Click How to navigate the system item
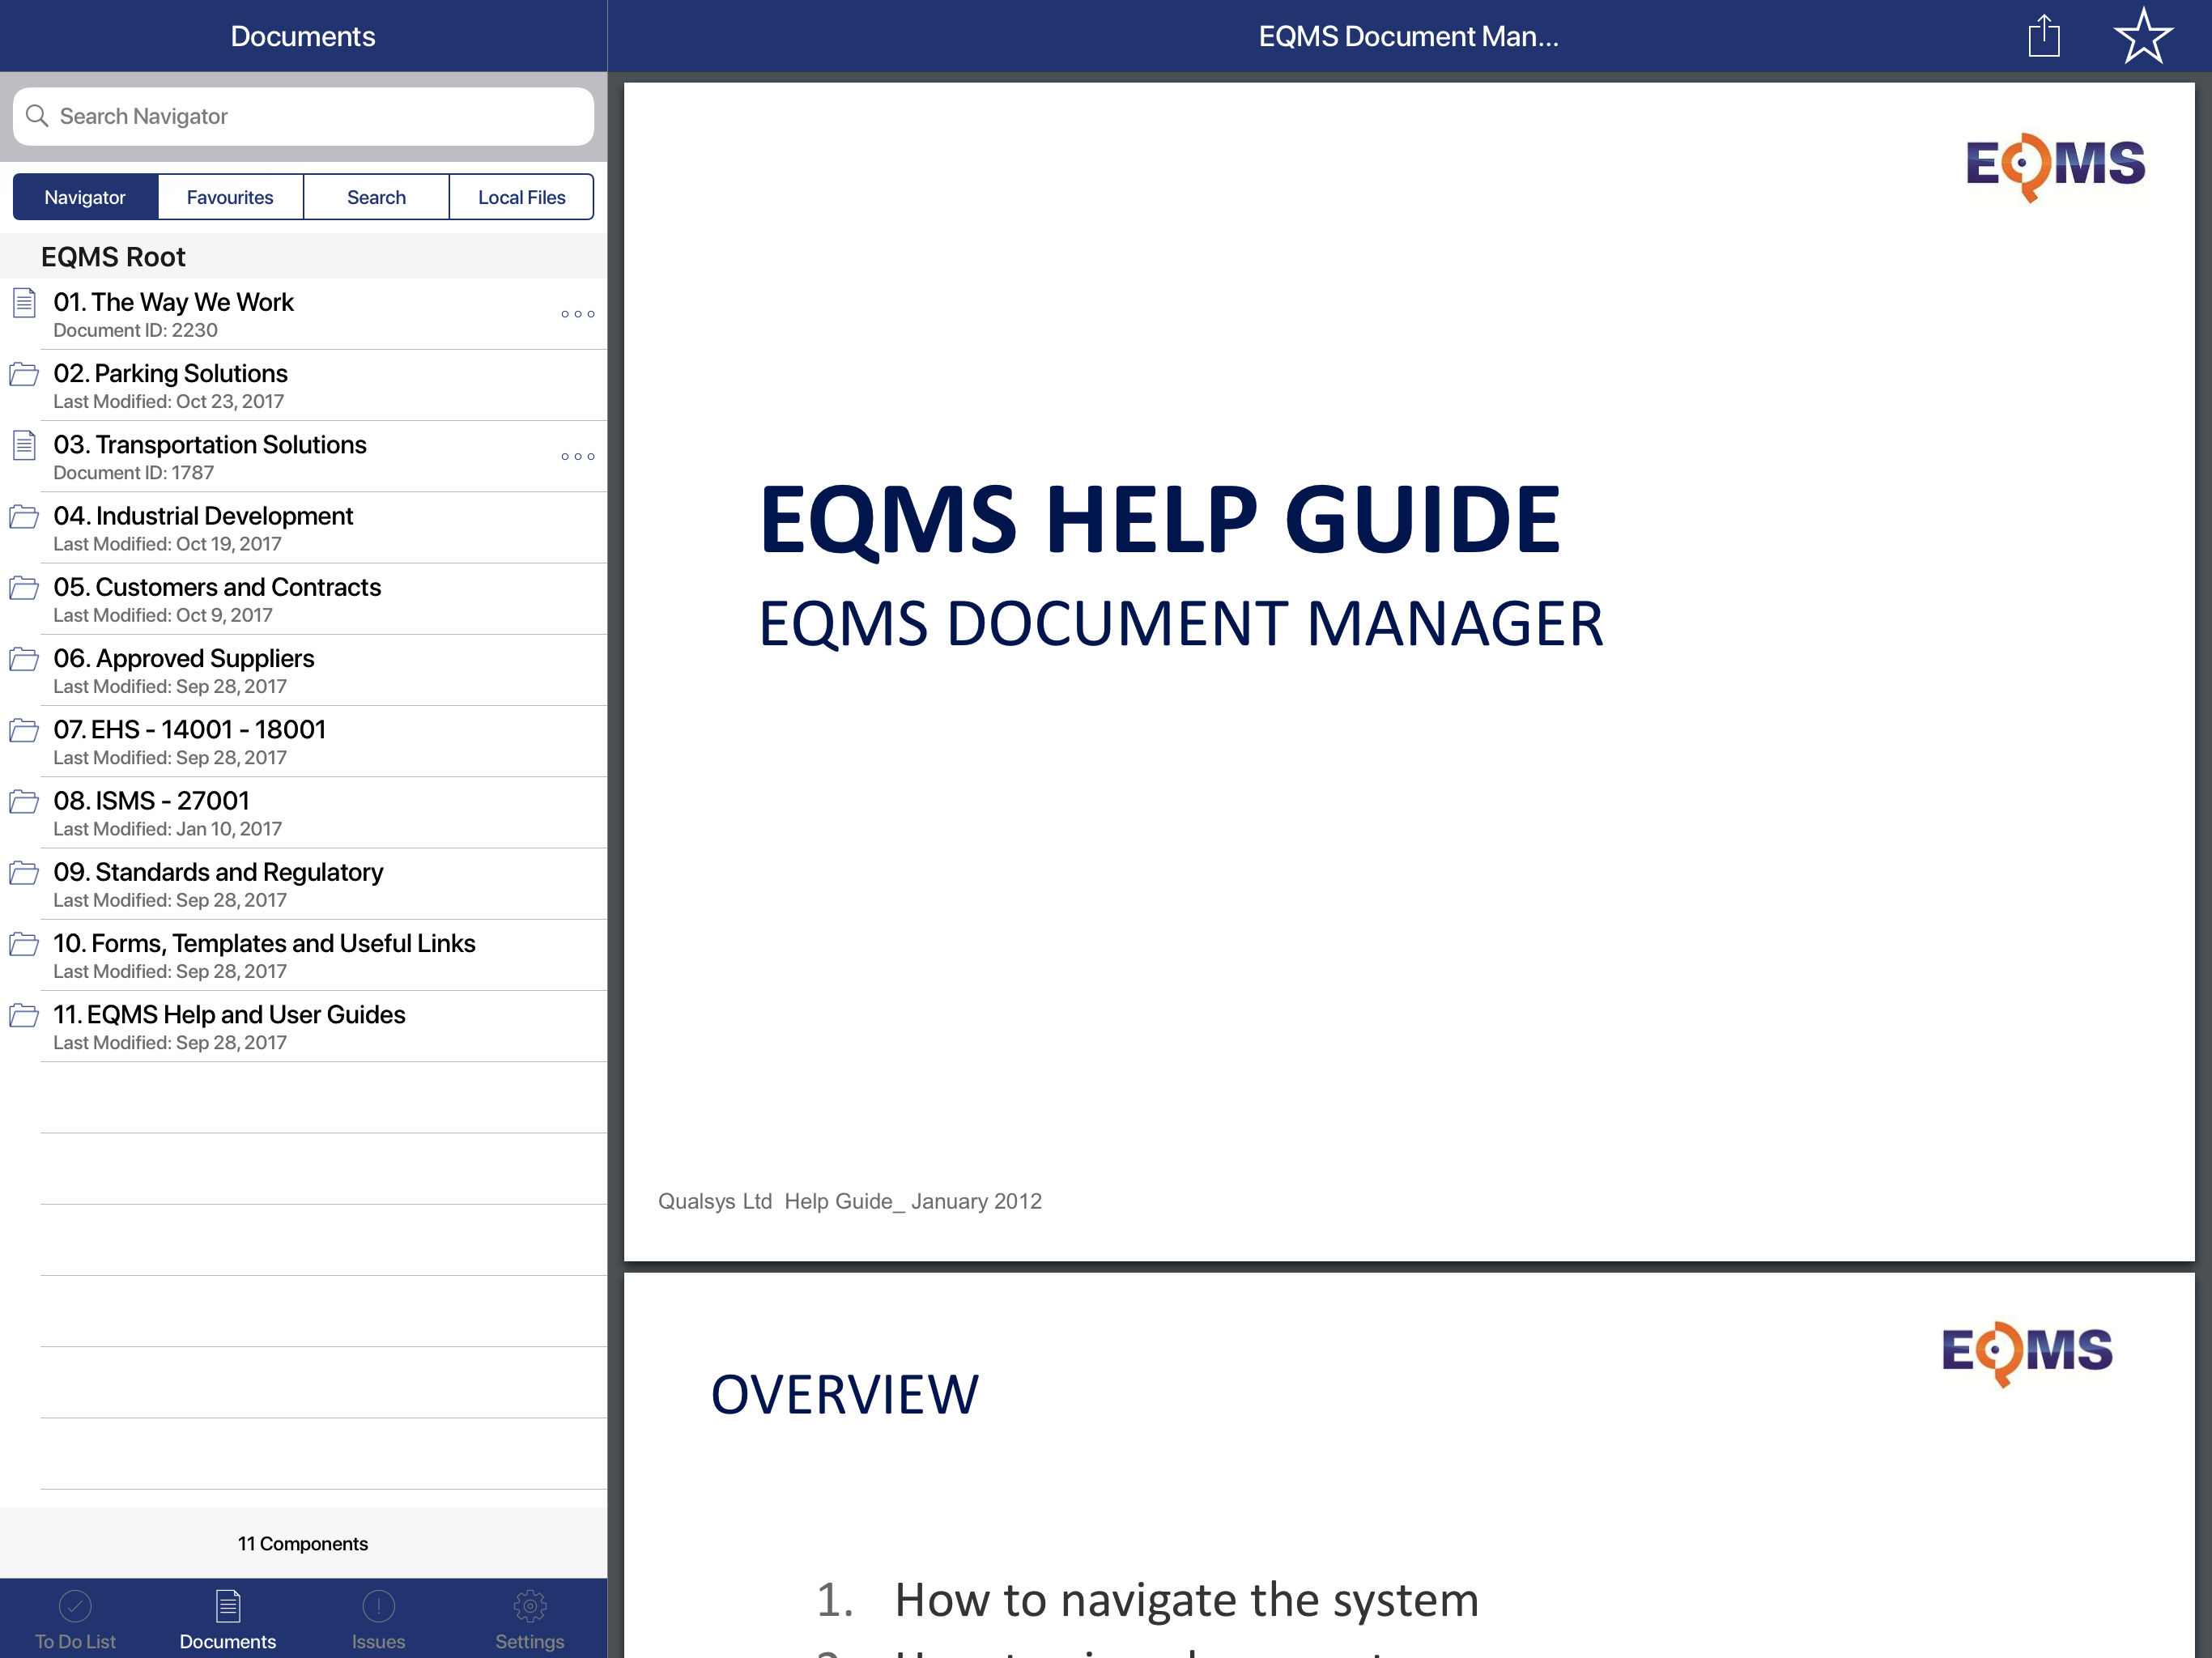 [x=1186, y=1600]
